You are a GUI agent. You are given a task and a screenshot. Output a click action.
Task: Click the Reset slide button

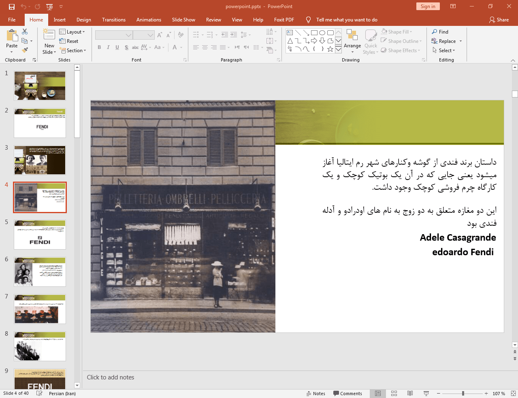coord(69,41)
